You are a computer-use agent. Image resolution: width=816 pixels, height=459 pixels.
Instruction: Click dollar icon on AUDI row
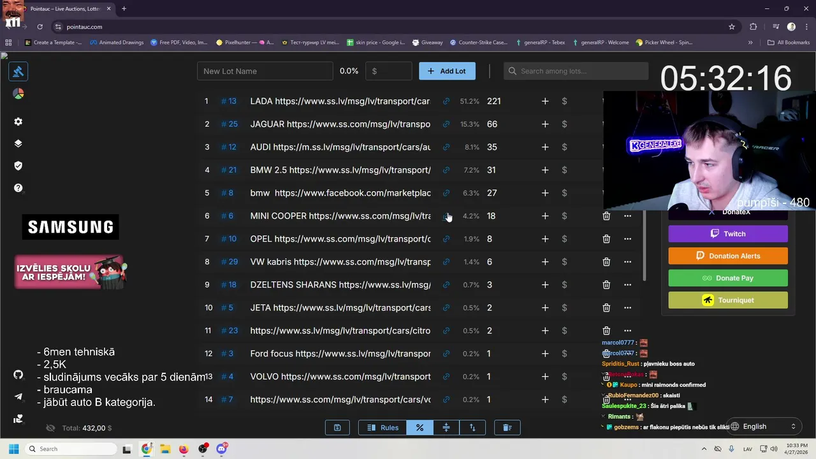(564, 147)
